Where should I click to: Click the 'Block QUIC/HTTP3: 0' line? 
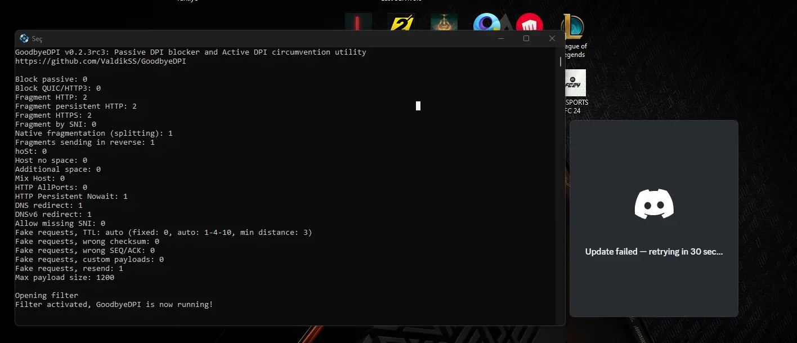(x=58, y=88)
